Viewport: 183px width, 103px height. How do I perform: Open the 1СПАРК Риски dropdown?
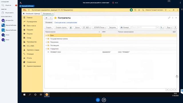pos(99,27)
